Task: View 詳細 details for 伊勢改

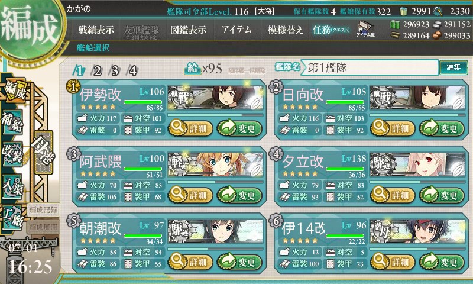Action: click(190, 128)
